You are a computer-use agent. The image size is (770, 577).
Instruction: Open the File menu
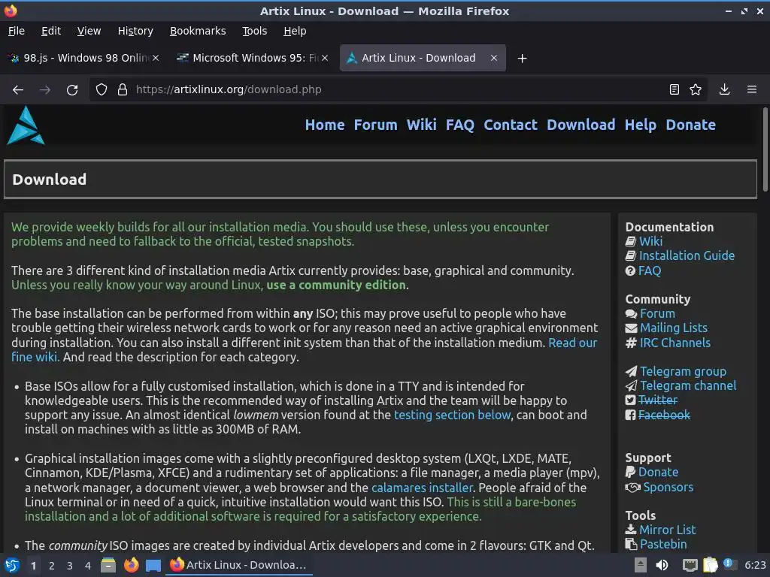[17, 31]
